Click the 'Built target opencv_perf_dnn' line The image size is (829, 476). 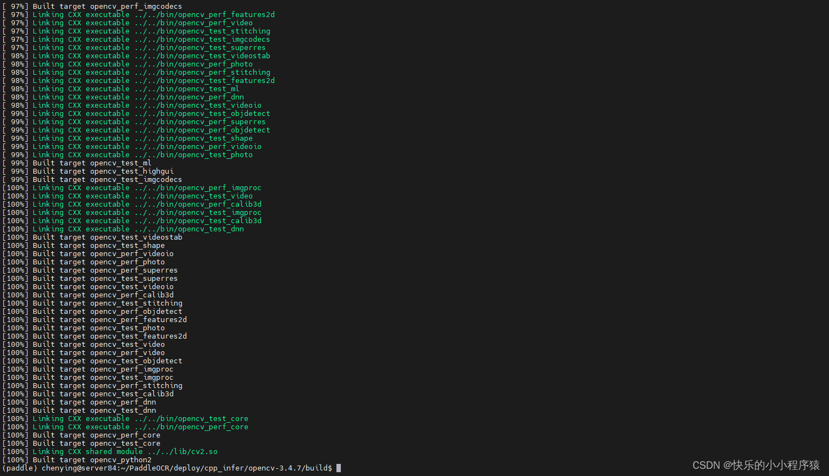(x=79, y=402)
